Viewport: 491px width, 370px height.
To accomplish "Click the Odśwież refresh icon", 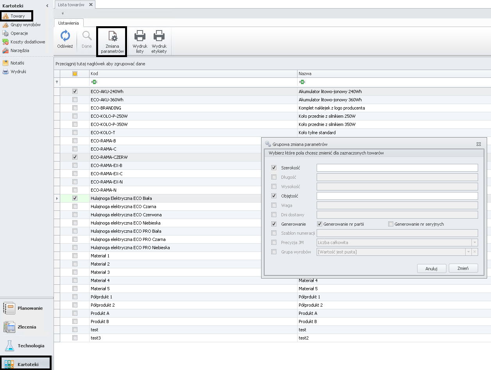I will pyautogui.click(x=65, y=36).
